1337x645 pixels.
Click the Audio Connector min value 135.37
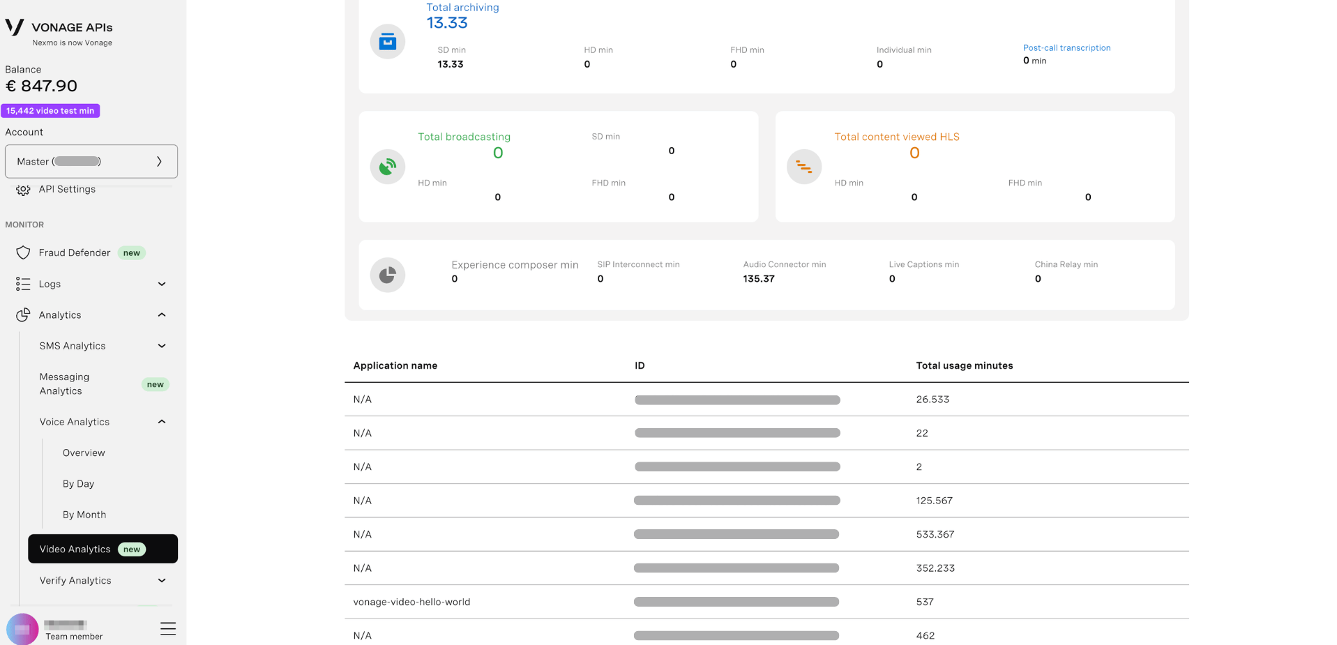[x=759, y=279]
